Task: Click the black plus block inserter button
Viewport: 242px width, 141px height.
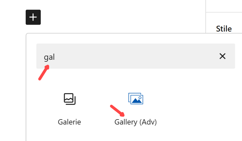Action: (33, 17)
